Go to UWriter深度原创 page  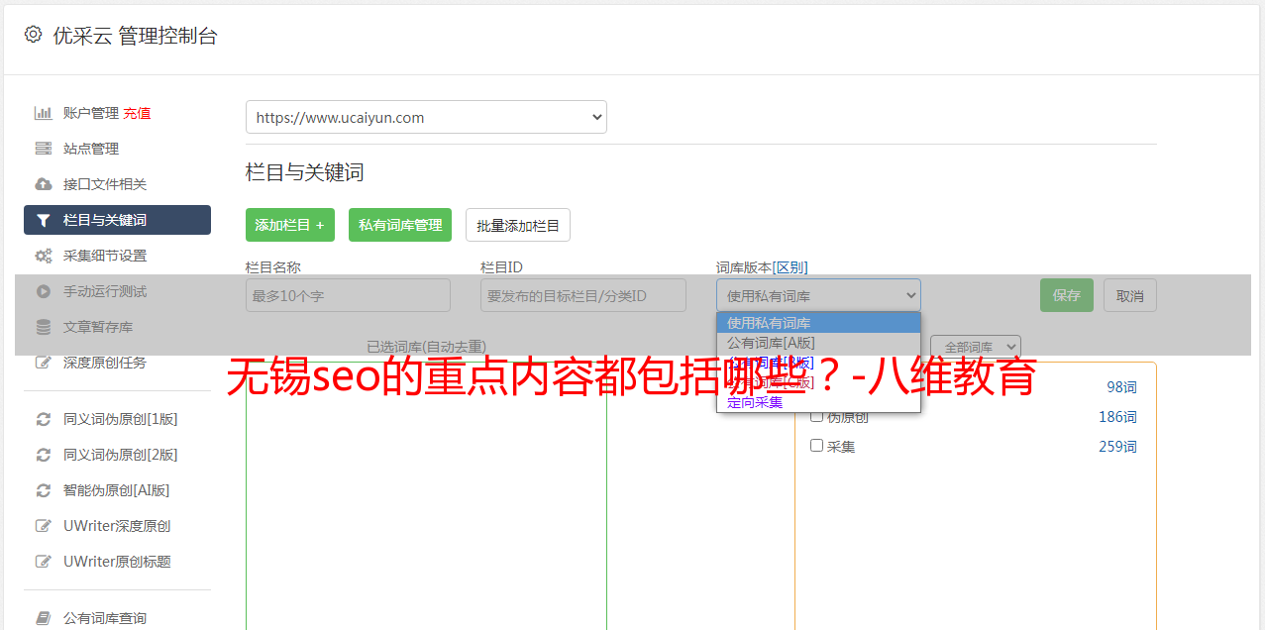coord(117,526)
